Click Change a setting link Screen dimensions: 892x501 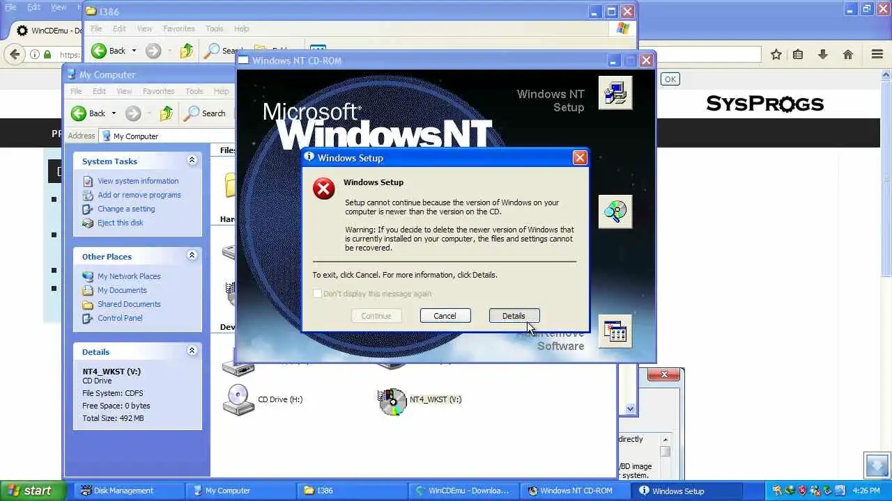[x=126, y=209]
